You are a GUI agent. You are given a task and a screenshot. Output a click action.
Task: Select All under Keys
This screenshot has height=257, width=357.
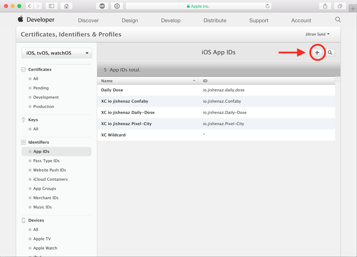36,129
